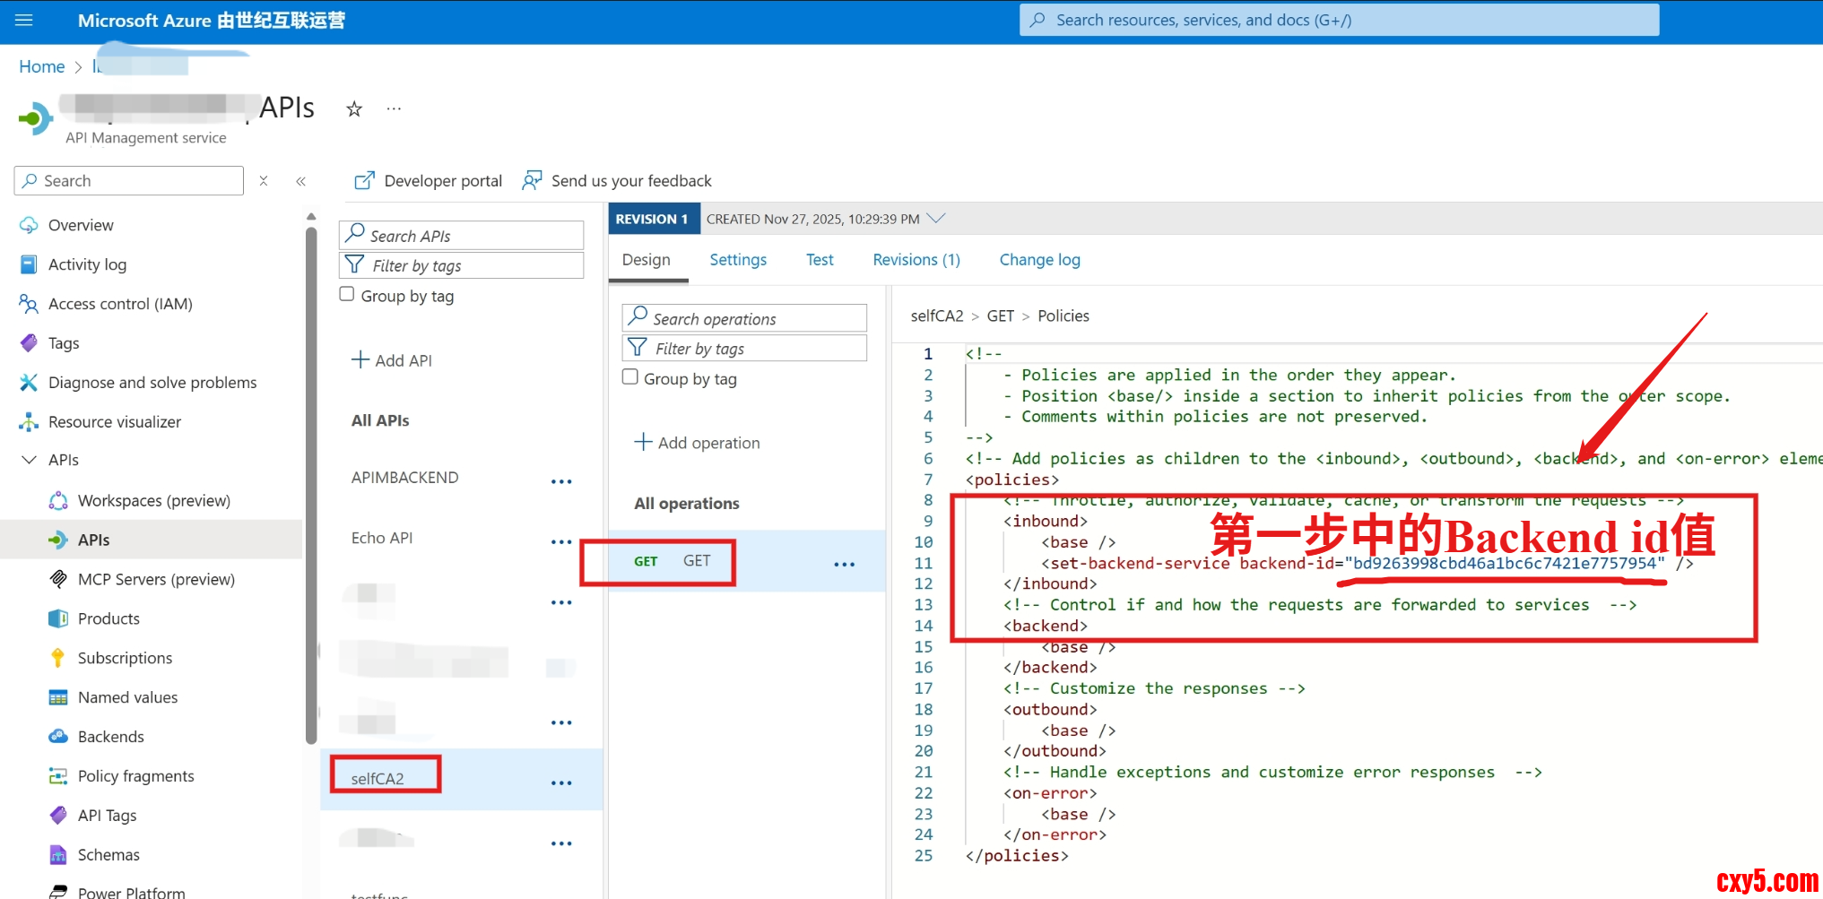
Task: Collapse the APIs section in sidebar
Action: 29,460
